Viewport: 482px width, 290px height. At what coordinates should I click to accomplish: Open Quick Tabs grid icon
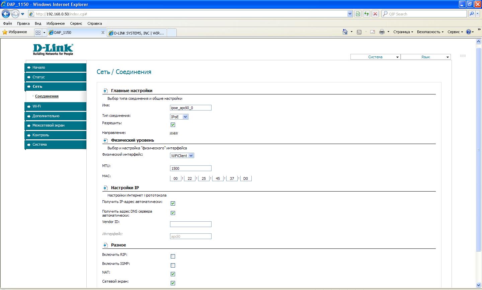tap(38, 32)
